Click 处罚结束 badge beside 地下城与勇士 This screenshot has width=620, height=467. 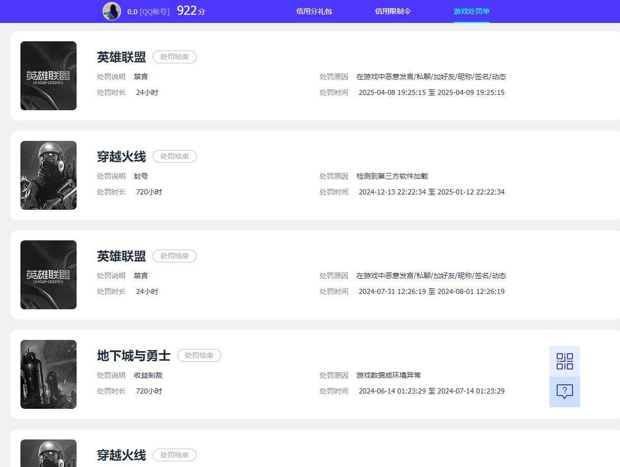pos(199,355)
